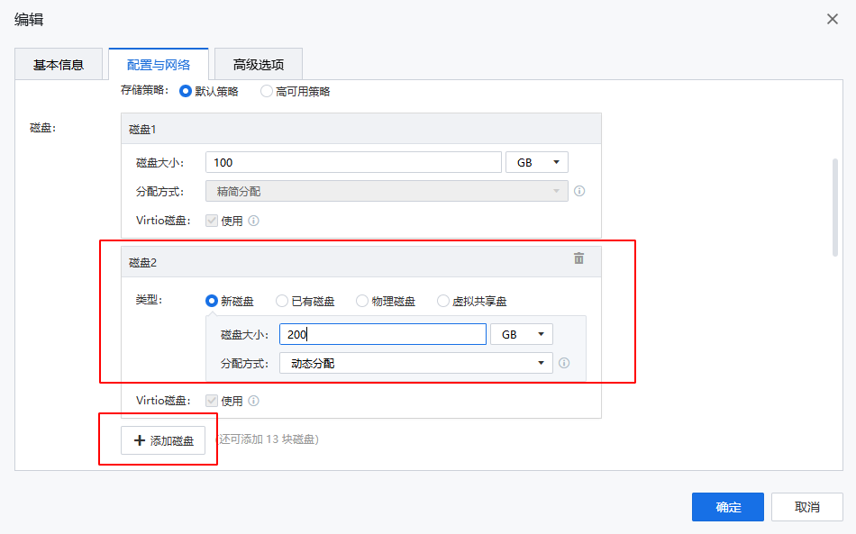
Task: Click the 添加磁盘 button
Action: tap(163, 440)
